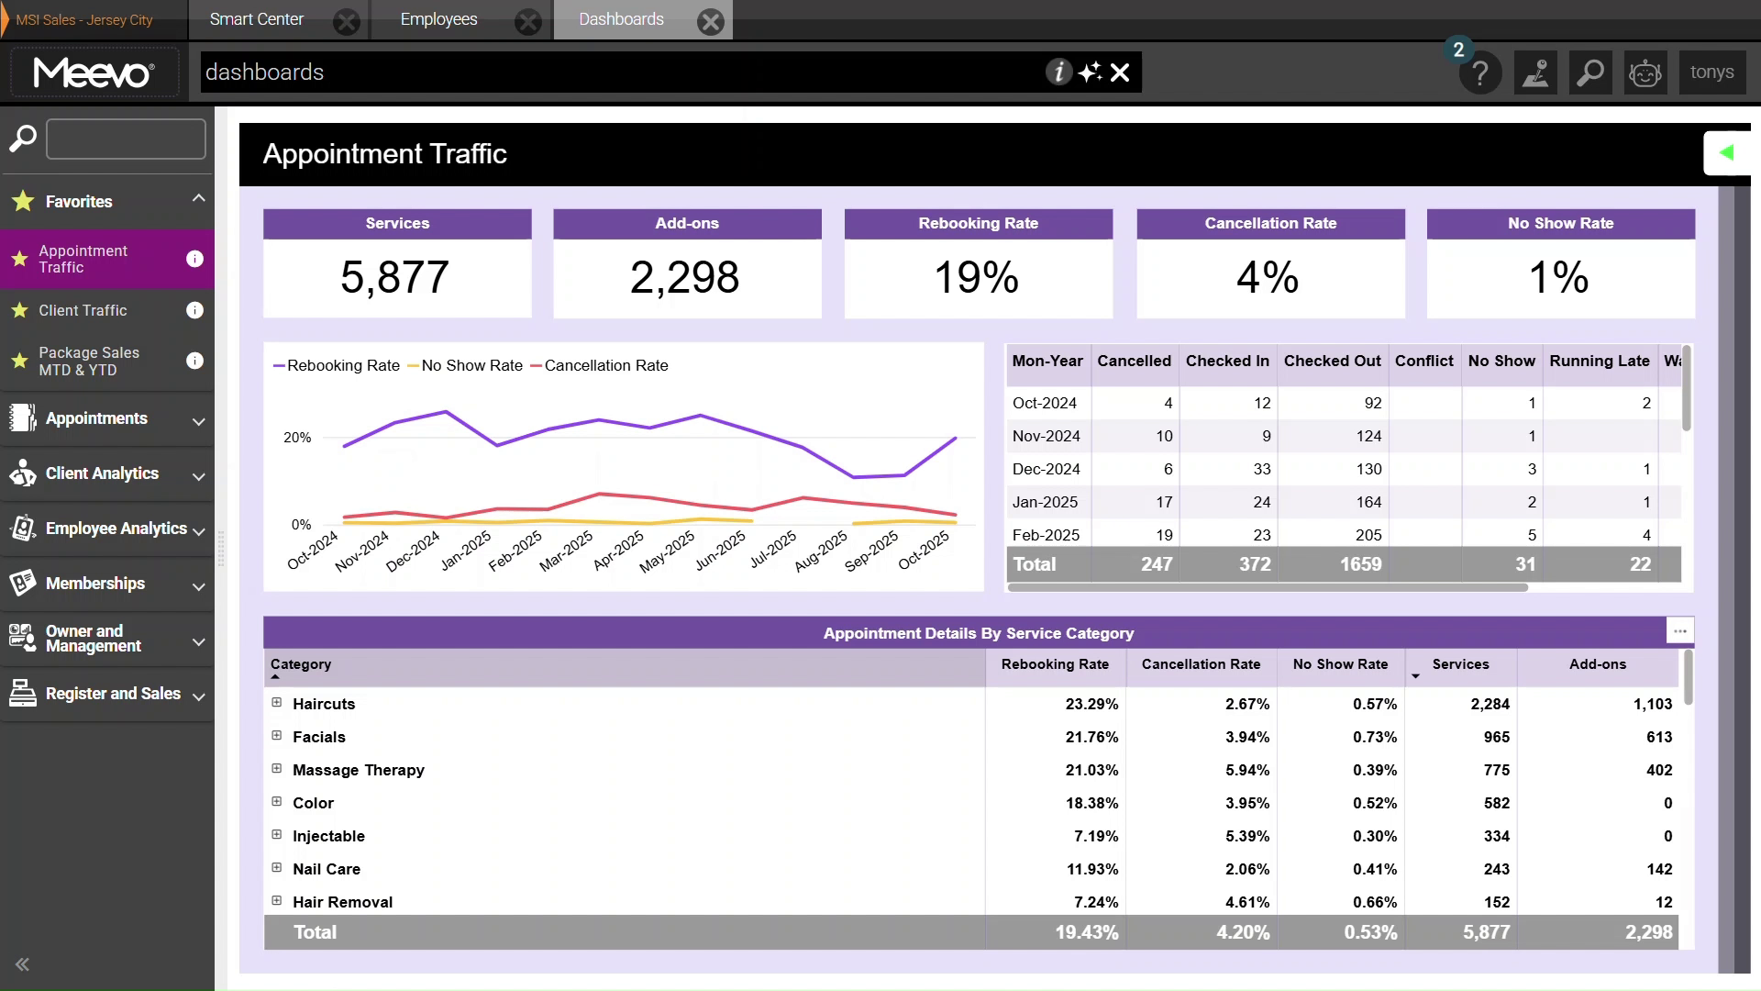
Task: Click the info icon beside Client Traffic favorite
Action: click(194, 310)
